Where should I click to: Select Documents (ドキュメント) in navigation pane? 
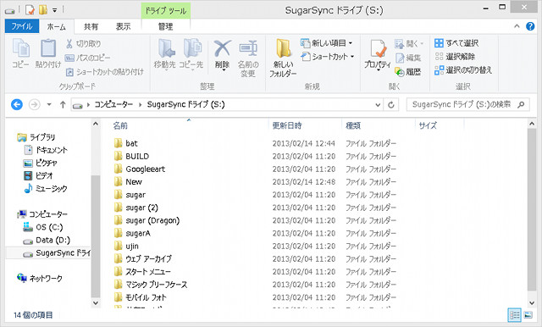46,150
